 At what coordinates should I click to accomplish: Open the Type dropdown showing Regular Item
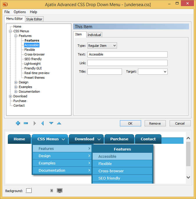102,46
